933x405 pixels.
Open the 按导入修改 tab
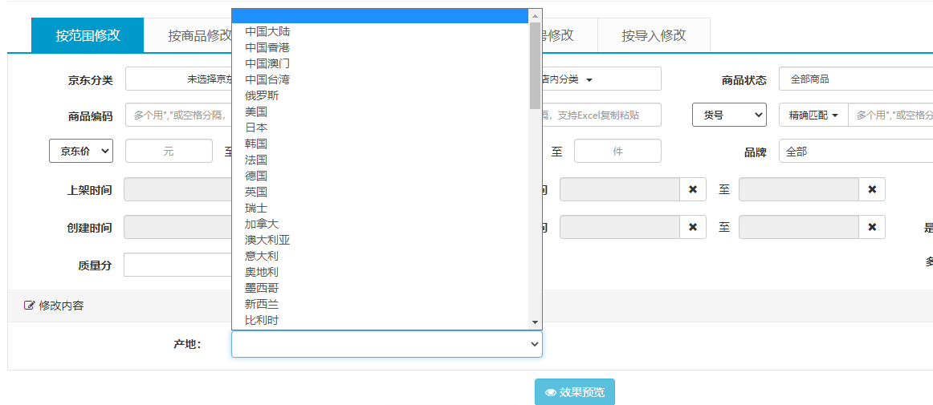click(654, 35)
